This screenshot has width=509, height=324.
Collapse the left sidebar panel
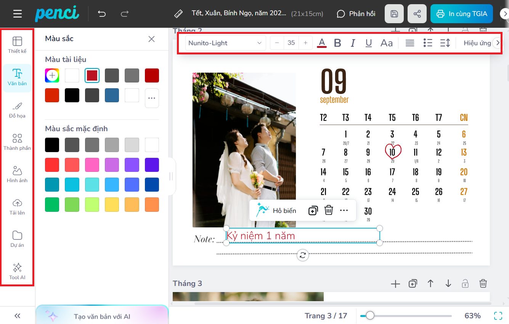[x=17, y=316]
